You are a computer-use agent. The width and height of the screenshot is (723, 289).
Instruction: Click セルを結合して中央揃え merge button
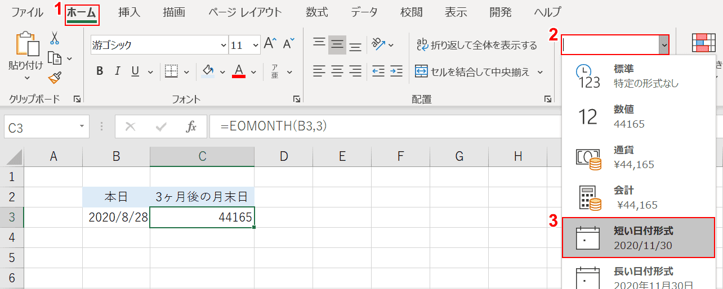tap(472, 71)
